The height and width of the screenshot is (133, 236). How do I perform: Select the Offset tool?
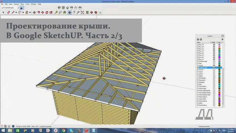pos(38,12)
